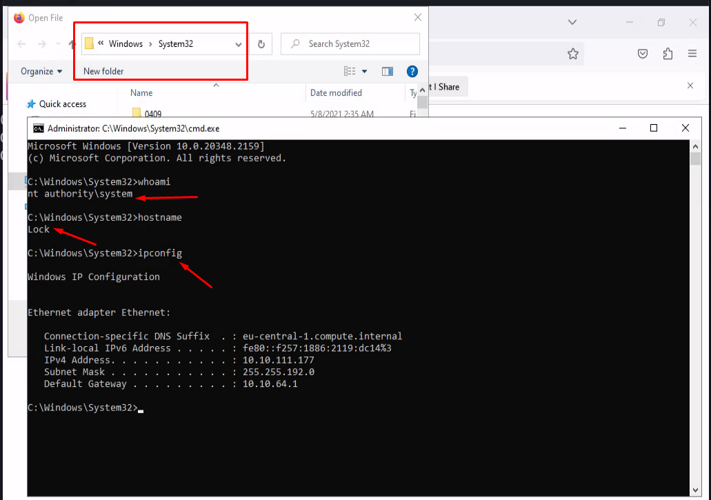Click the DNS suffix eu-central-1.compute.internal
711x500 pixels.
coord(323,337)
